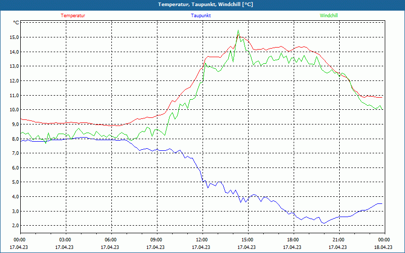
Task: Click the blue Taupunkt legend label
Action: 201,16
